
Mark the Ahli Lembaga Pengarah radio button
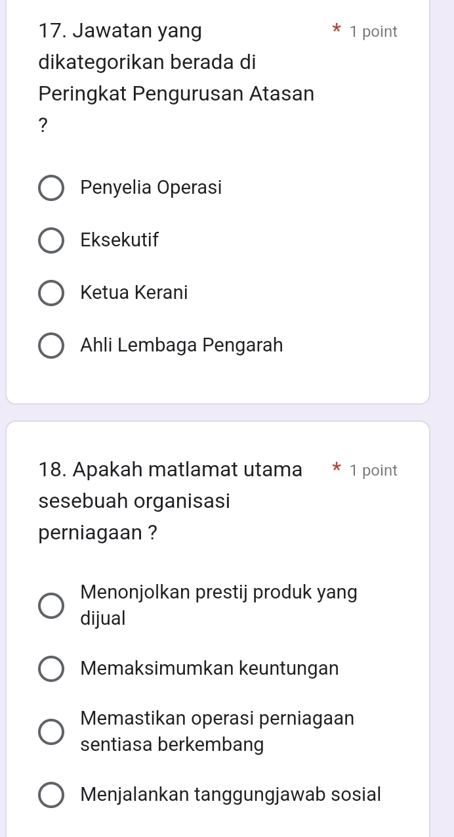point(52,346)
